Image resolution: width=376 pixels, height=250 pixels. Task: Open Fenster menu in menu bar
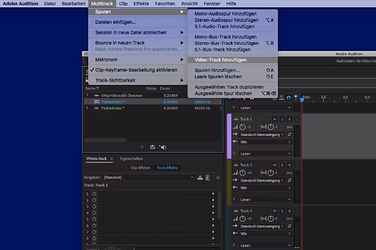[x=211, y=4]
